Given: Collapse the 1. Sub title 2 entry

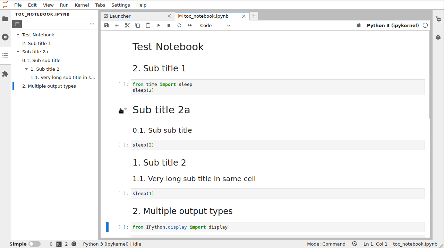Looking at the screenshot, I should click(26, 69).
